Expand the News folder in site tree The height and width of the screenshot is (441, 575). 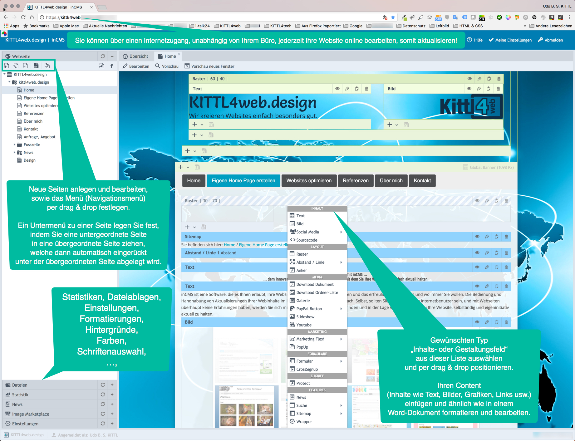pos(14,152)
